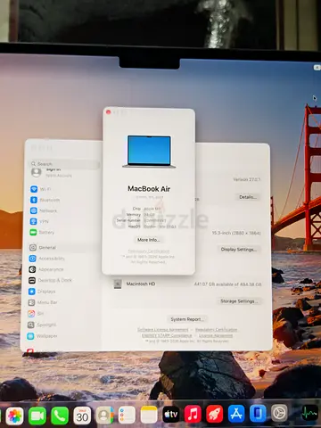Viewport: 321px width, 428px height.
Task: Open the Regulatory Certification link in System Settings
Action: pos(217,330)
